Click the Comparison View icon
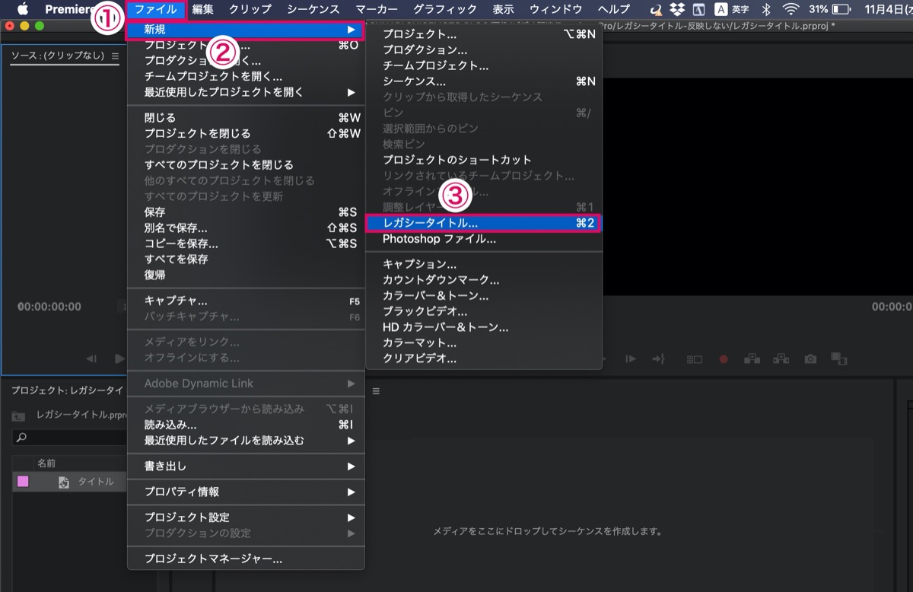 point(839,358)
